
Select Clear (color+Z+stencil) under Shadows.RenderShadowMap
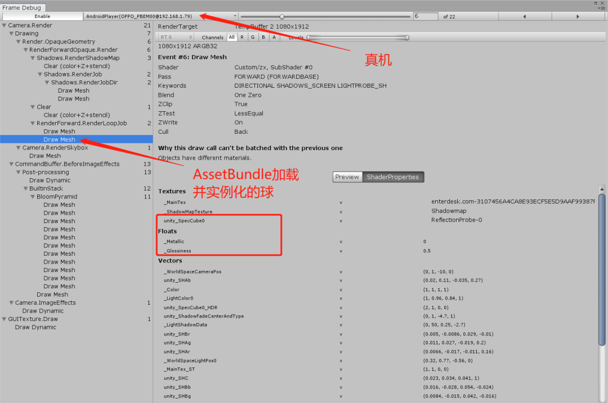coord(77,66)
